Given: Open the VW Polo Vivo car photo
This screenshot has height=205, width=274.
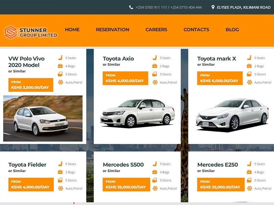Looking at the screenshot, I should click(x=43, y=118).
